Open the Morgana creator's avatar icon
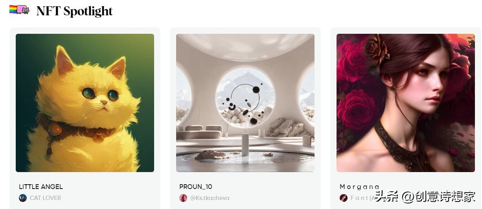The image size is (482, 209). click(344, 198)
